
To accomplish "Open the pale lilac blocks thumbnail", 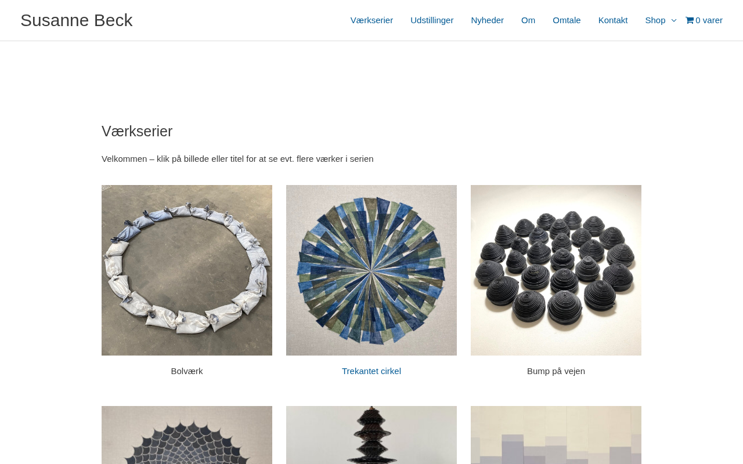I will tap(556, 435).
